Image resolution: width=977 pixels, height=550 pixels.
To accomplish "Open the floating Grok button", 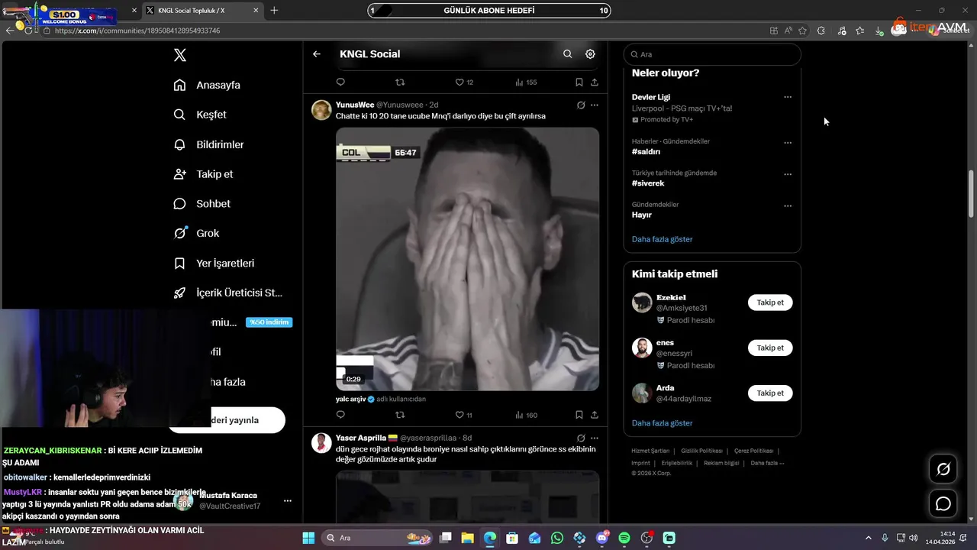I will click(943, 469).
